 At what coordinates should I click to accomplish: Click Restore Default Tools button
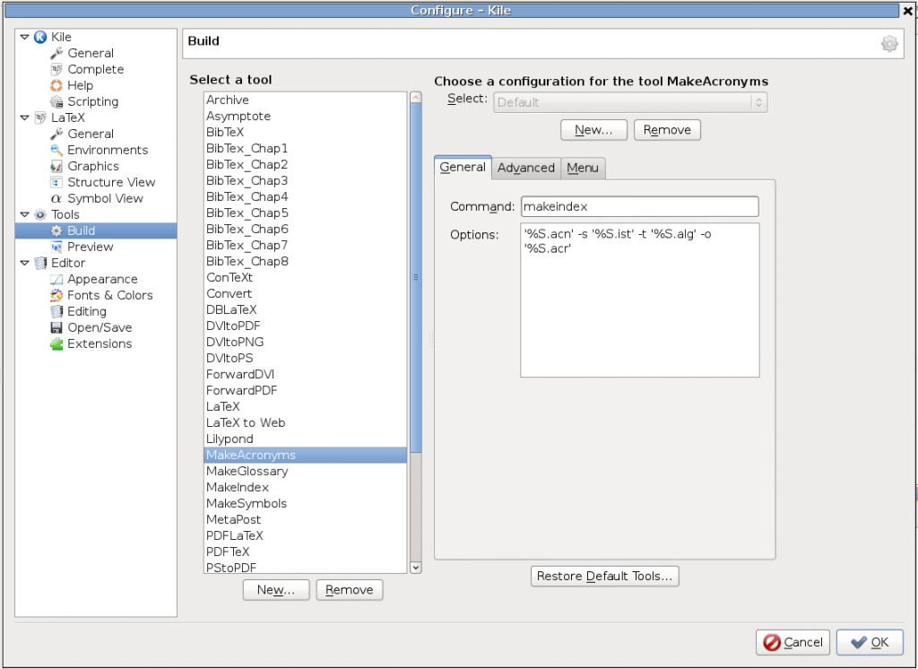point(605,577)
